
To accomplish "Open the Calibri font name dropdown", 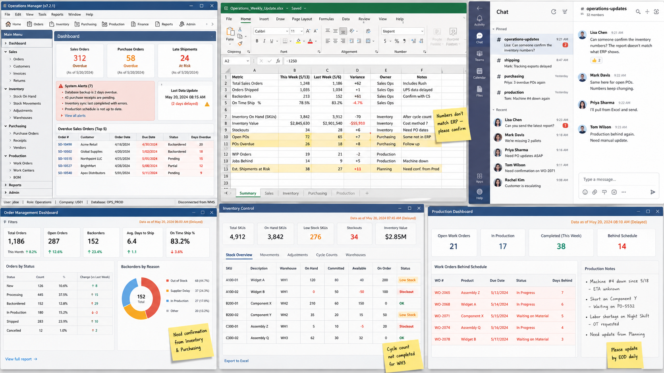I will tap(287, 31).
